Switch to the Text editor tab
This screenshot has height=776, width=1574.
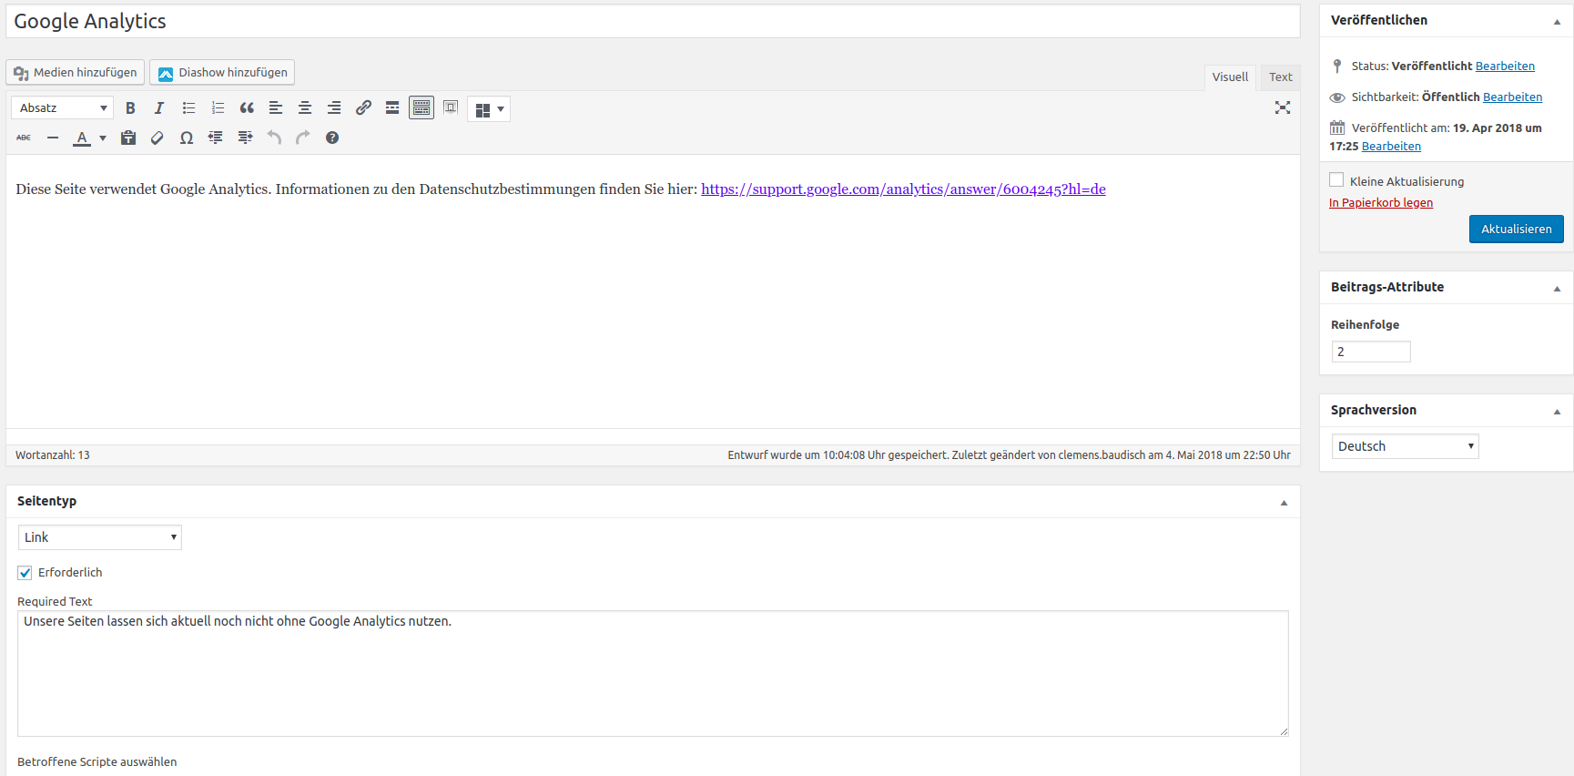1280,77
